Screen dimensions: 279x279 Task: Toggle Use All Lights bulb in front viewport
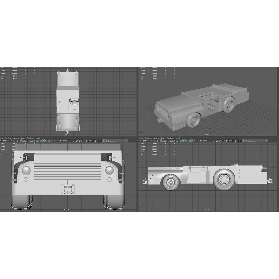54,141
